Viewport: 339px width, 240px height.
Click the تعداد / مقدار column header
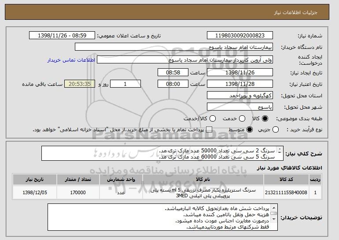(78, 180)
